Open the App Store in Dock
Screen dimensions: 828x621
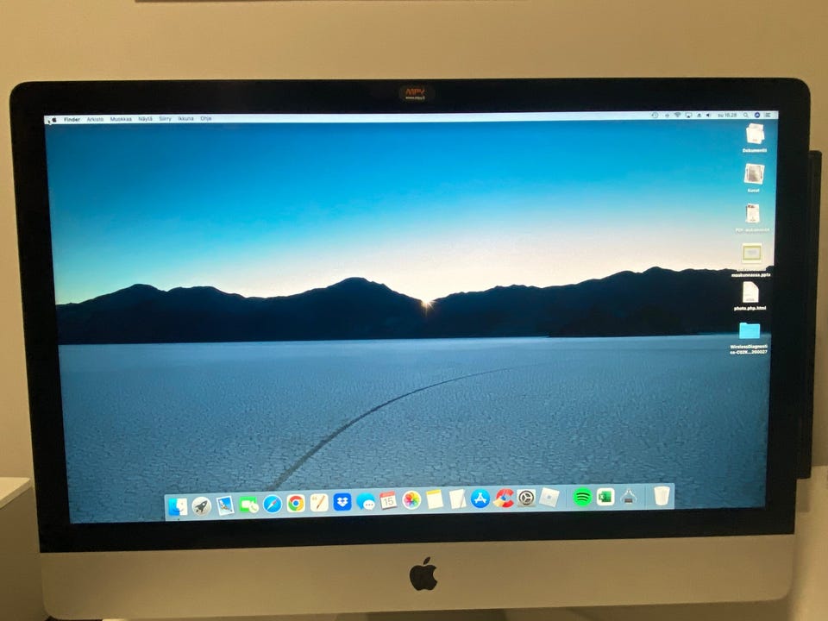[x=480, y=498]
